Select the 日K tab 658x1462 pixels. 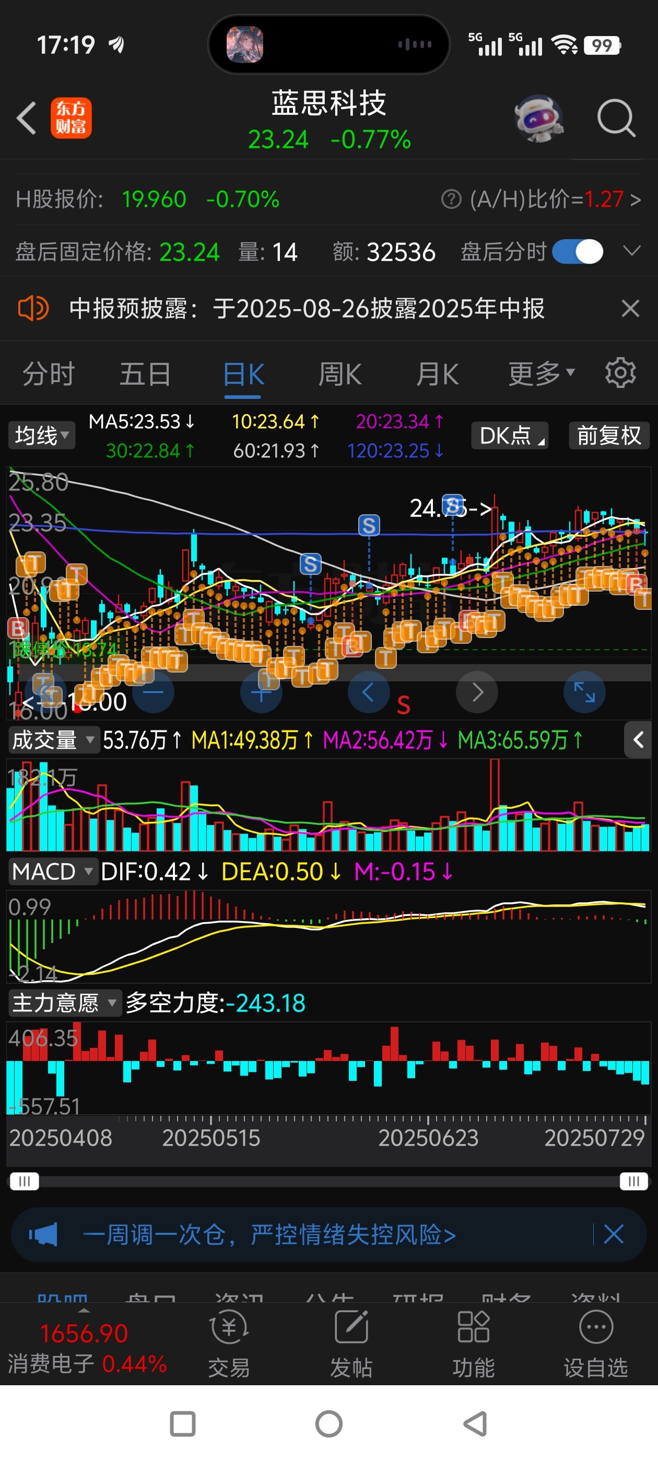pyautogui.click(x=243, y=374)
